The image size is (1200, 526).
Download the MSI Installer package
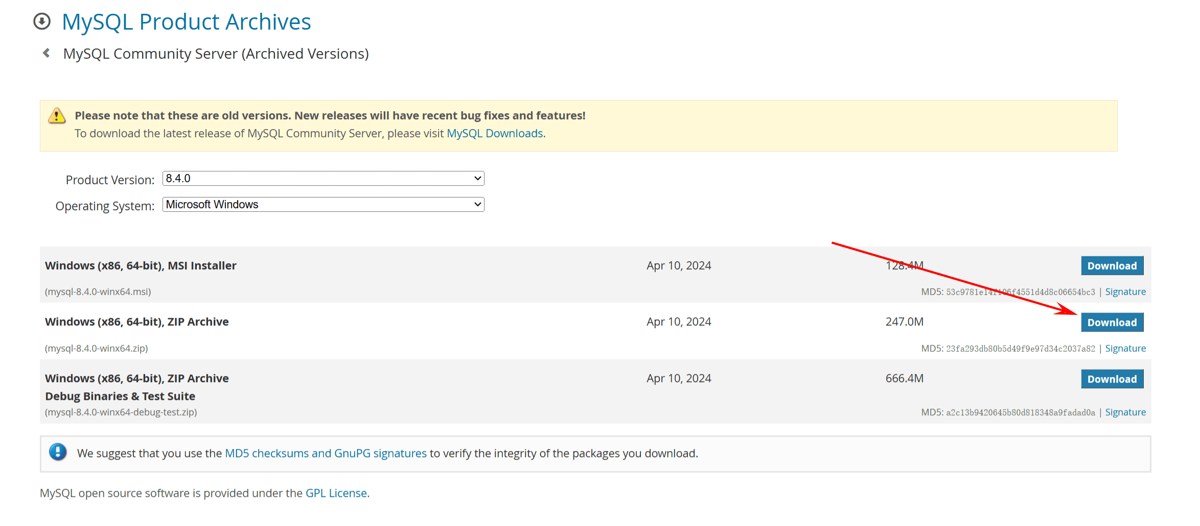click(1112, 266)
